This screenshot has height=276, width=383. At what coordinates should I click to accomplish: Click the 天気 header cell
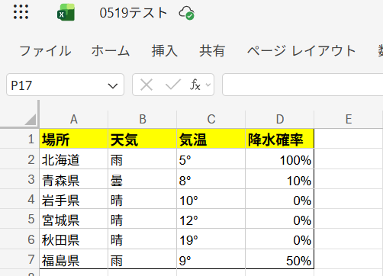click(143, 139)
